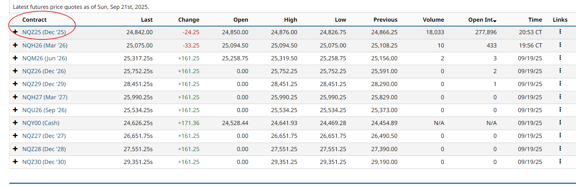Sort by the Change column header
The height and width of the screenshot is (186, 576).
[189, 20]
